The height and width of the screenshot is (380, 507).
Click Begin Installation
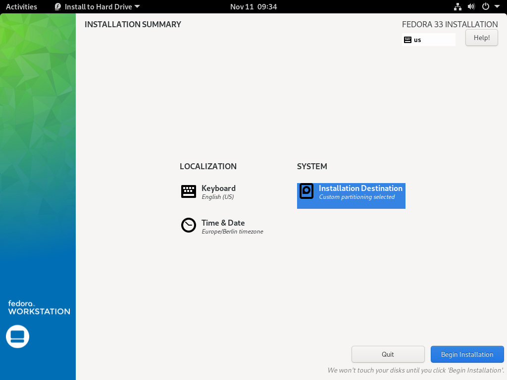[467, 354]
